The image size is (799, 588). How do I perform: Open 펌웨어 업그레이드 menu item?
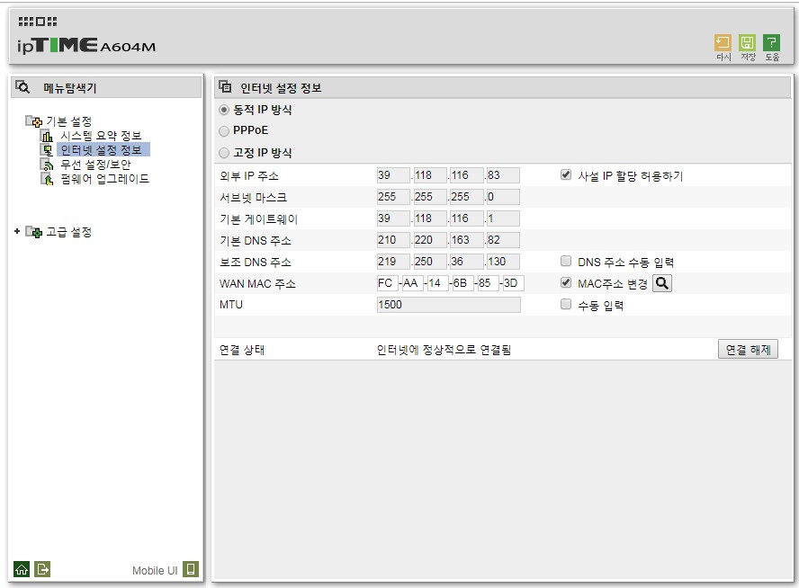tap(104, 179)
